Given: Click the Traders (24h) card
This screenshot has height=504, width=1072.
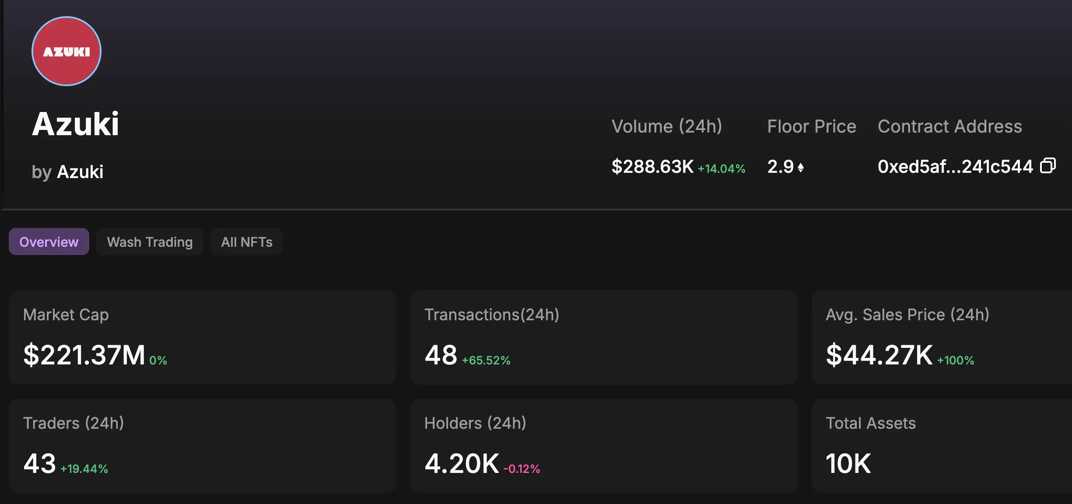Looking at the screenshot, I should click(x=202, y=445).
